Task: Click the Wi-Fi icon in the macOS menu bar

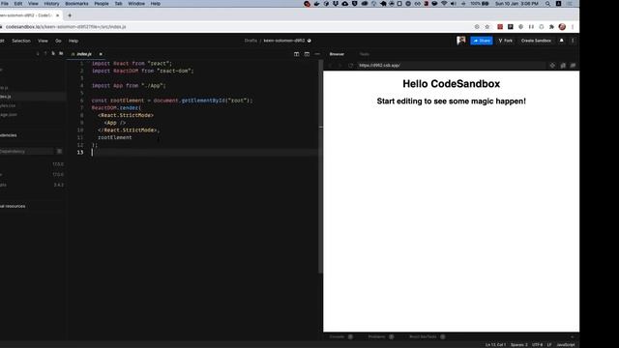Action: click(x=444, y=4)
